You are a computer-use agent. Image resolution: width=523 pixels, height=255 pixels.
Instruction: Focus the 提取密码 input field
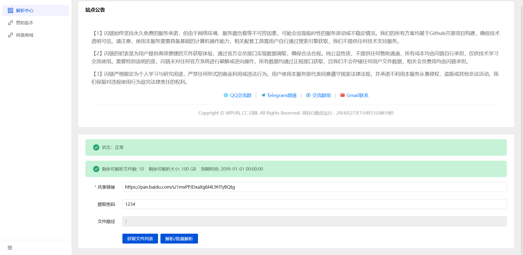click(314, 204)
